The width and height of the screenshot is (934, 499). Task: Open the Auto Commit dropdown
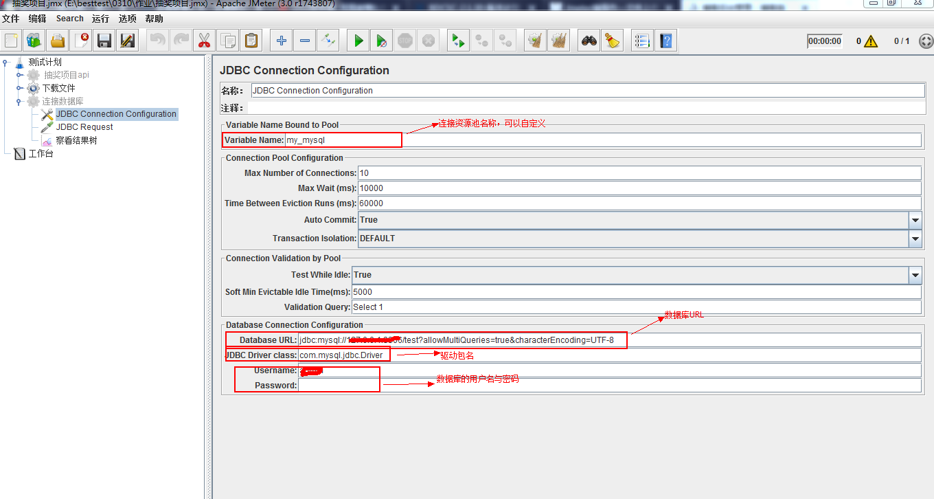click(915, 220)
